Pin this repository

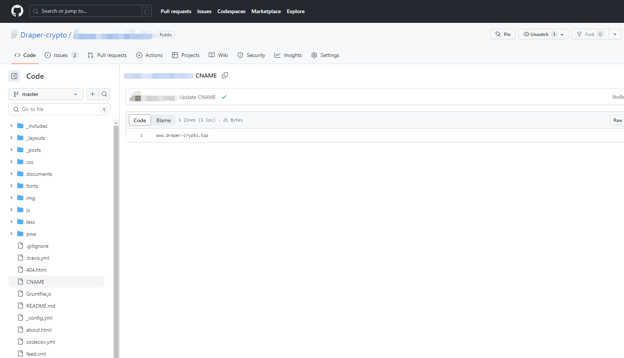[x=503, y=34]
